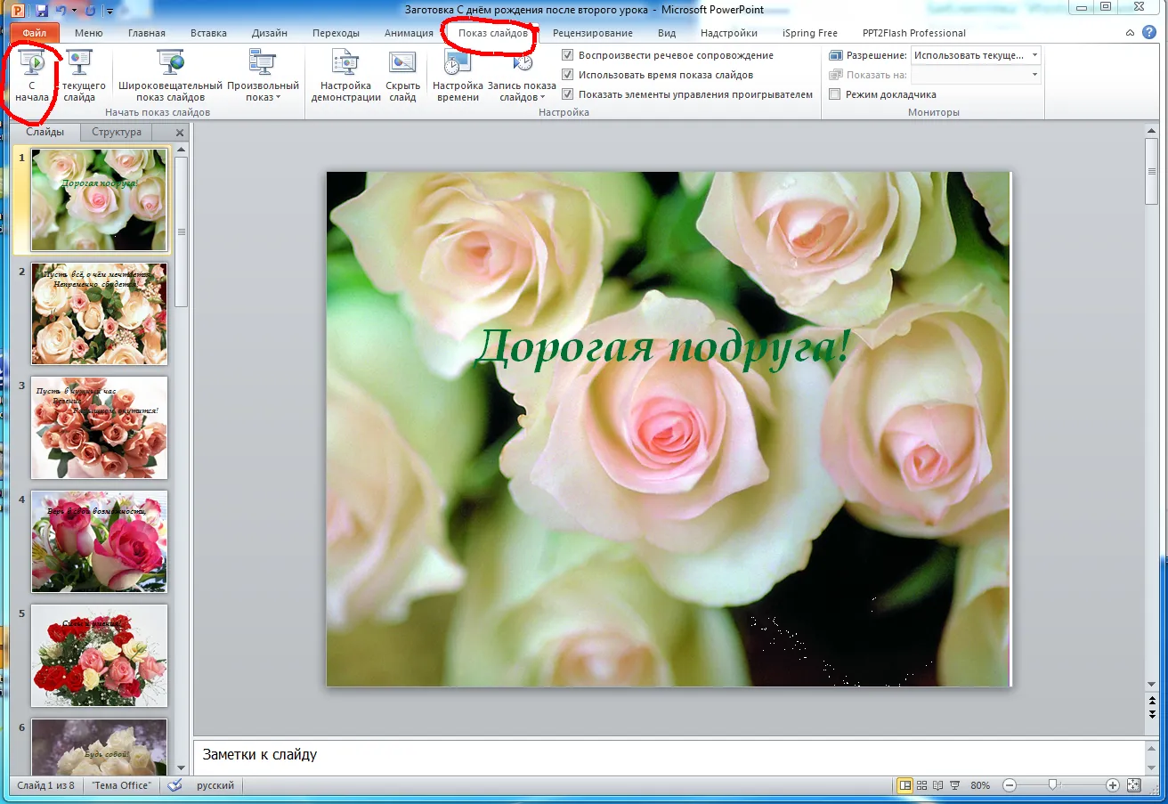Viewport: 1168px width, 804px height.
Task: Click PowerPoint application icon in title bar
Action: point(17,10)
